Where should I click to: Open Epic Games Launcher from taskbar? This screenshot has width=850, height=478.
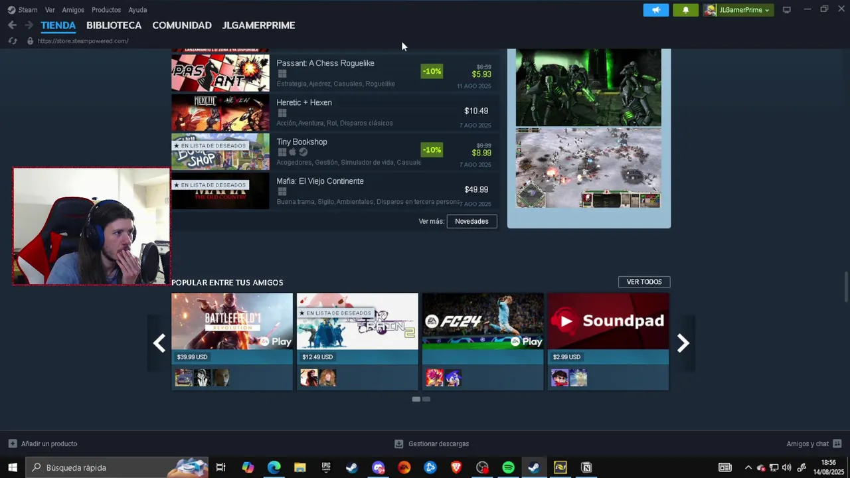tap(326, 467)
